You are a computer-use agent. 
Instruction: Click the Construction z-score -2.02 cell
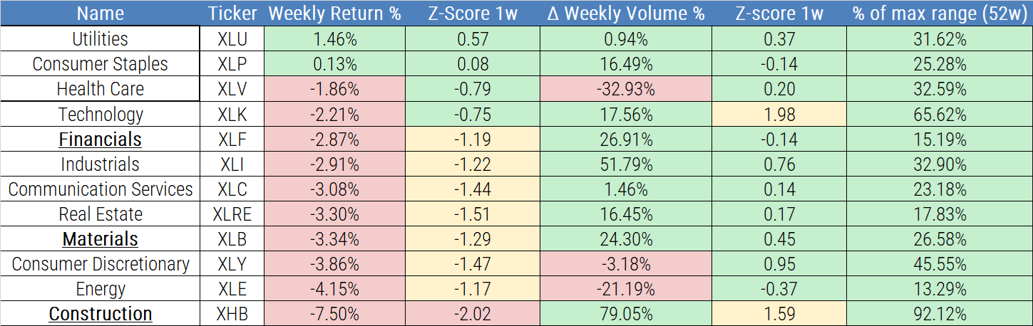point(473,314)
